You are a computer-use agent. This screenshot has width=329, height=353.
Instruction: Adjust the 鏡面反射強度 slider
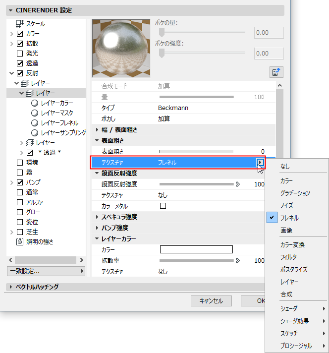(196, 184)
